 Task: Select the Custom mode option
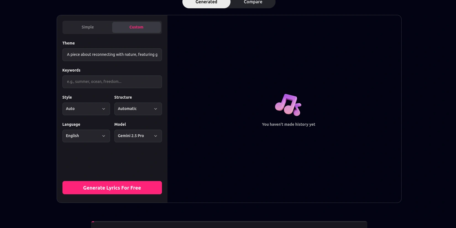pos(136,27)
